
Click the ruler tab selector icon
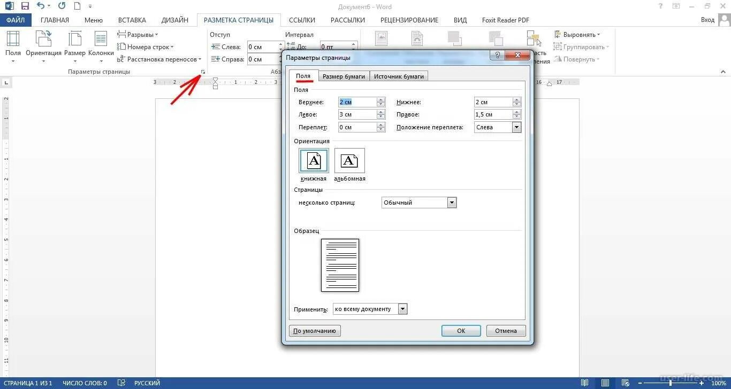click(6, 82)
